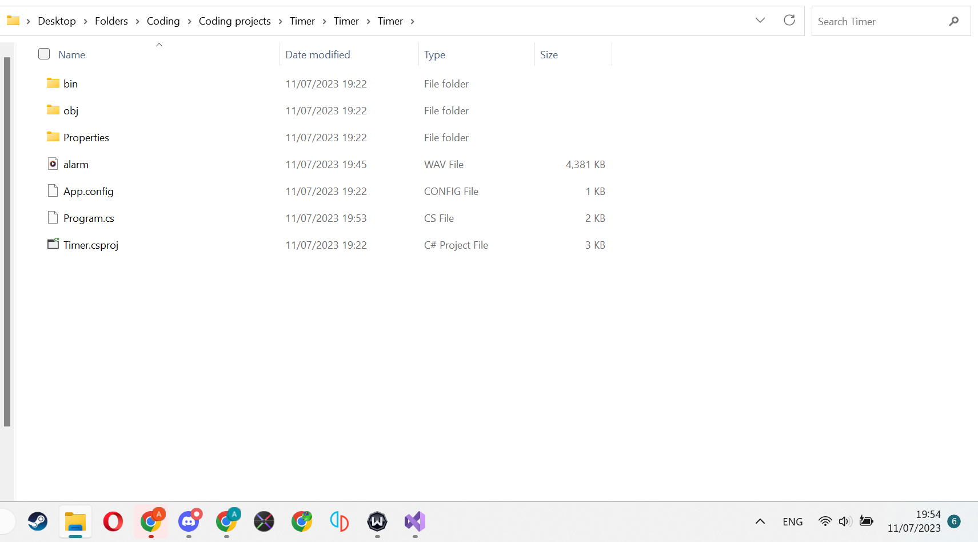Go to Coding in breadcrumb path
978x542 pixels.
[x=163, y=21]
